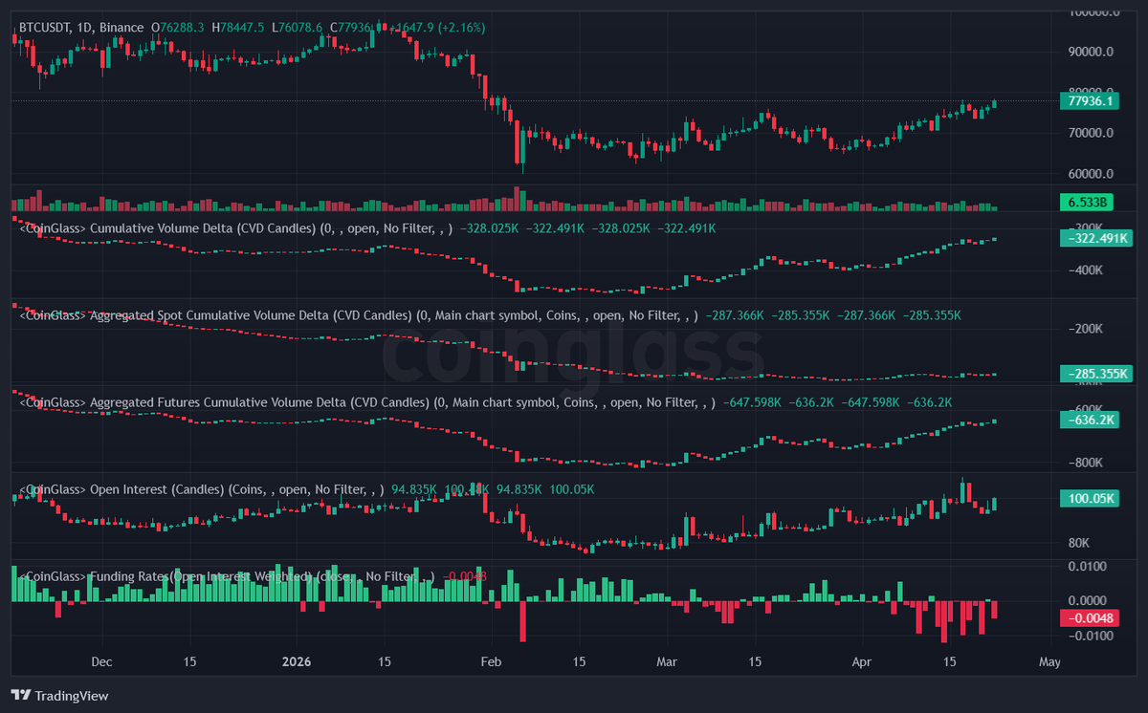Click the high value H78447.5
The image size is (1148, 713).
(x=239, y=28)
